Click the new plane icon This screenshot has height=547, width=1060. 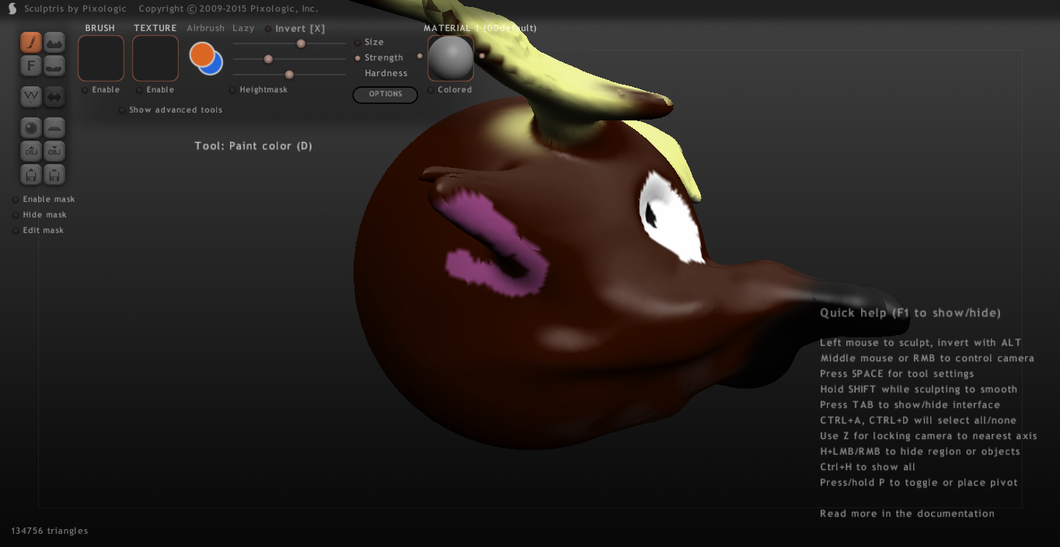(x=54, y=127)
